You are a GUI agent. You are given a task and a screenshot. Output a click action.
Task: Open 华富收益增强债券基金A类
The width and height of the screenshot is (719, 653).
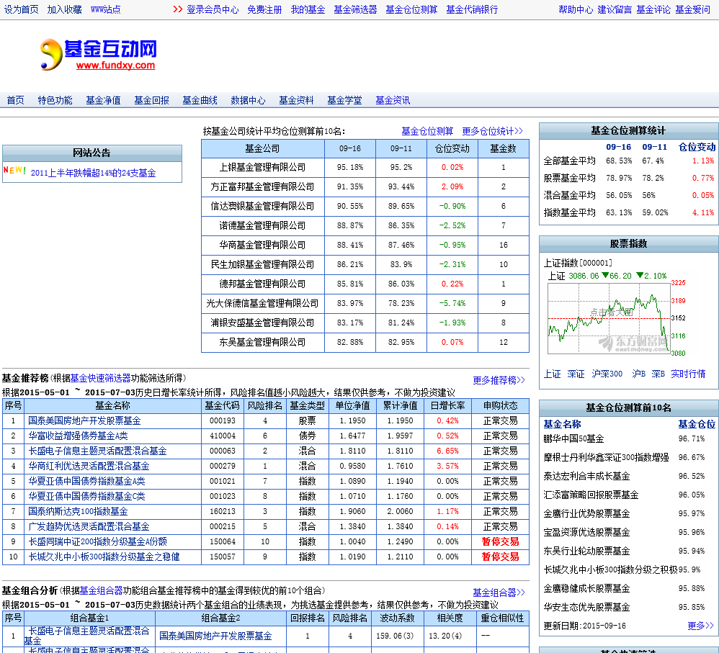(78, 436)
